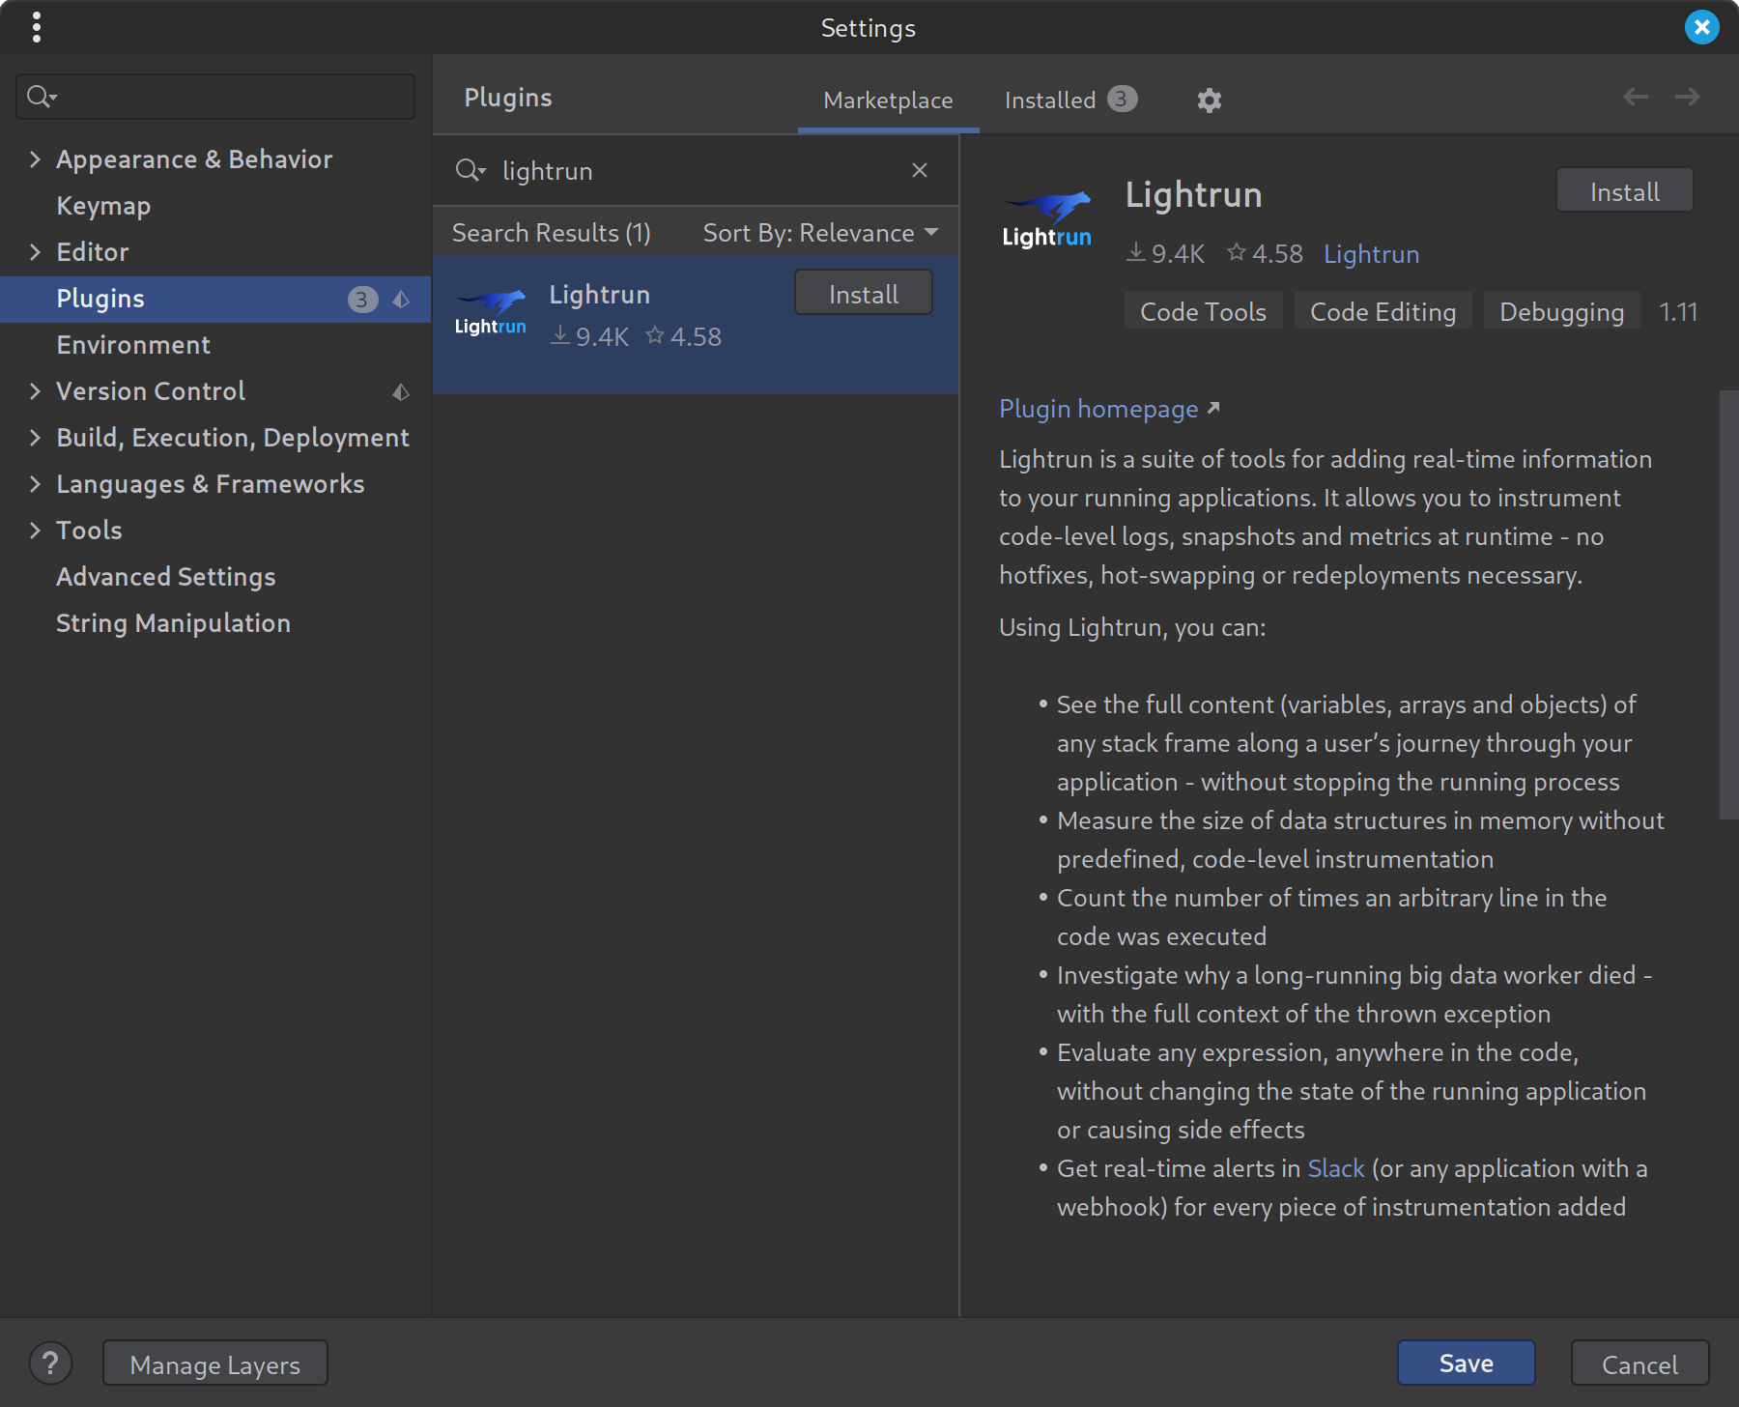Click the layer marker icon beside Plugins
1739x1407 pixels.
click(401, 300)
